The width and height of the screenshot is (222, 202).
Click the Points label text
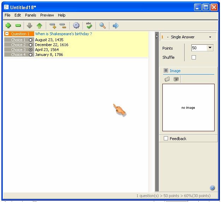coord(168,48)
